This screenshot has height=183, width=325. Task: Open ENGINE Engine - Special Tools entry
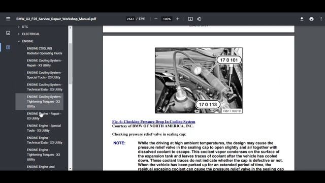tap(44, 128)
